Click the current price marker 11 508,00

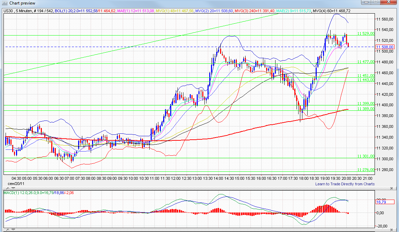pyautogui.click(x=385, y=47)
